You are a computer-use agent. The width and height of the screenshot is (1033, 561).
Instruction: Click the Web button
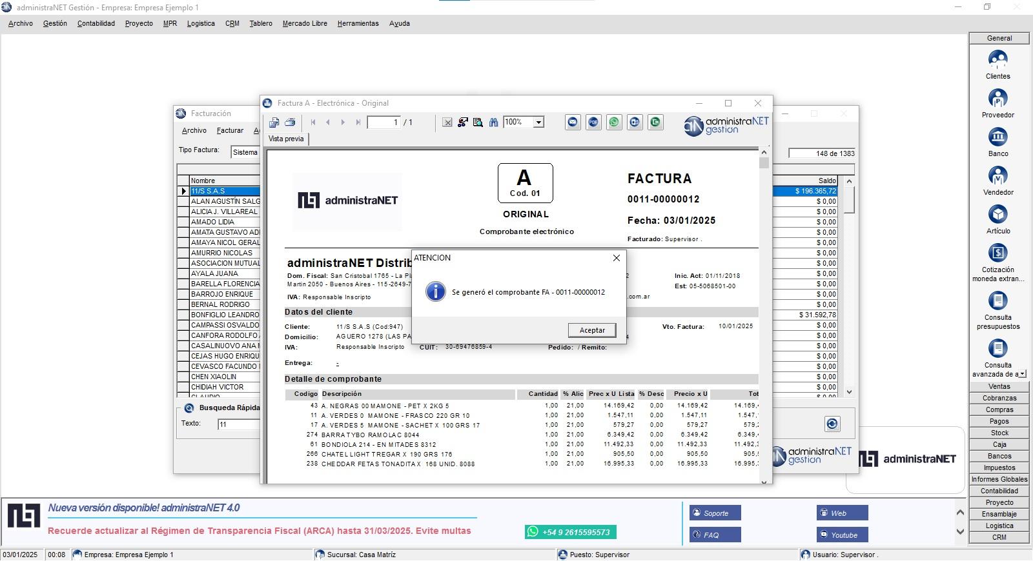click(x=842, y=513)
